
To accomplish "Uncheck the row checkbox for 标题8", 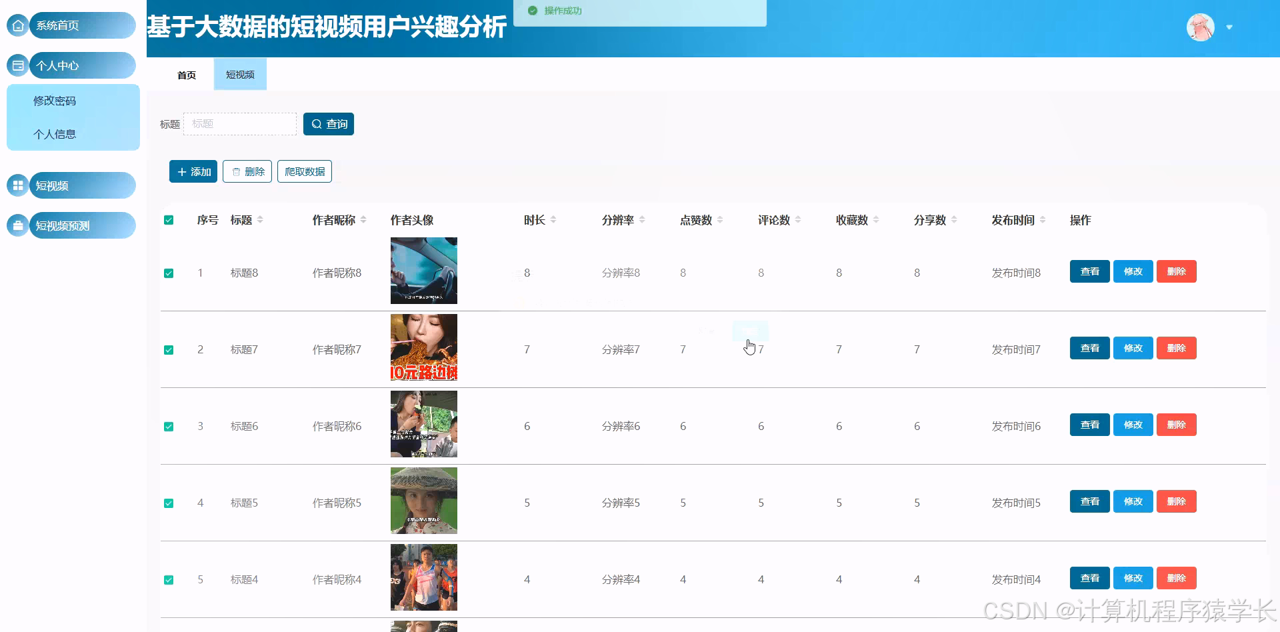I will tap(168, 272).
